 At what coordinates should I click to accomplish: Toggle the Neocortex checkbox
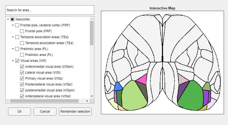12,19
